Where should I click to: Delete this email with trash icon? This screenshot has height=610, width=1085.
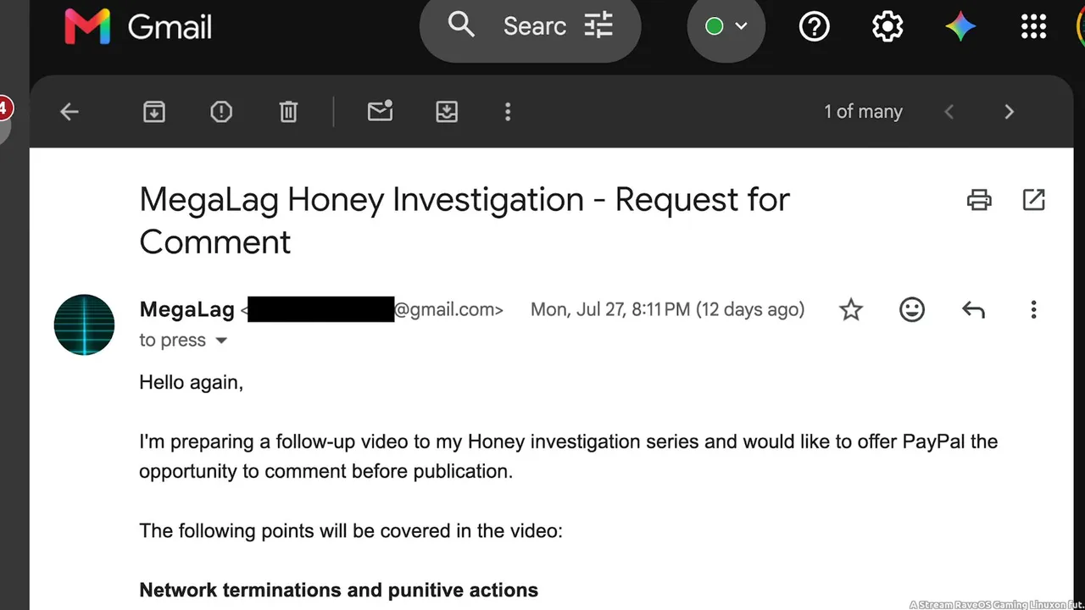[x=288, y=112]
